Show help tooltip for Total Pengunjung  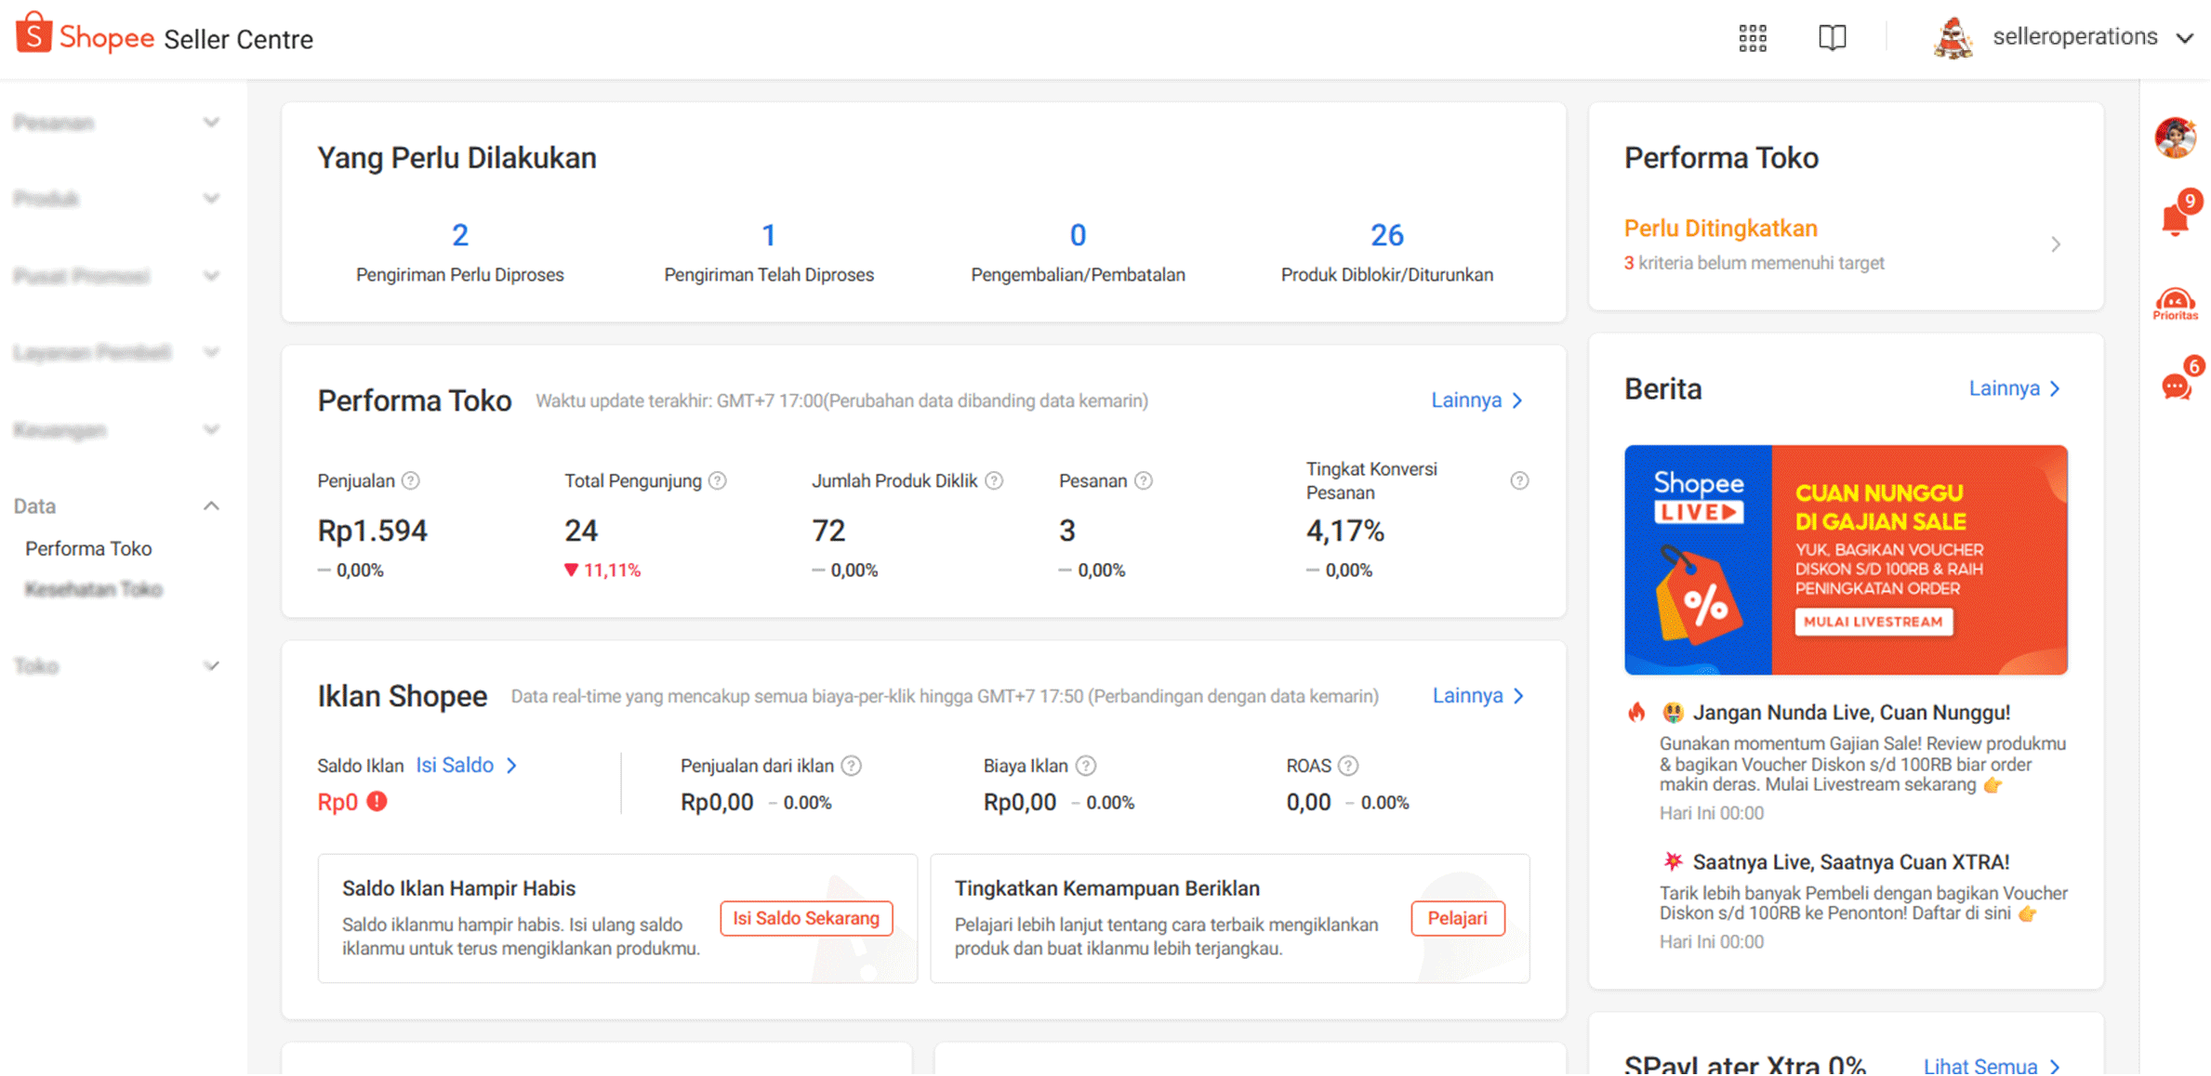tap(717, 480)
